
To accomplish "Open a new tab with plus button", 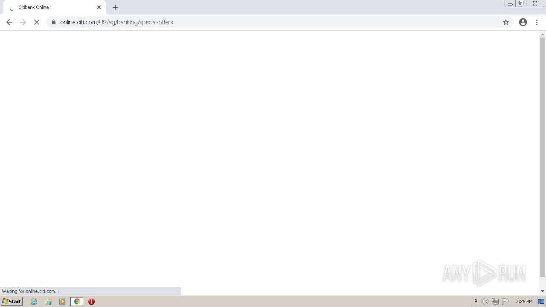I will point(115,7).
